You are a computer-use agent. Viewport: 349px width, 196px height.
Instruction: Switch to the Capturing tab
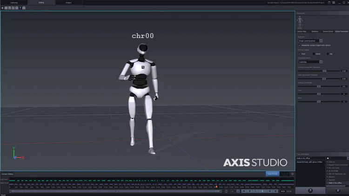[14, 3]
